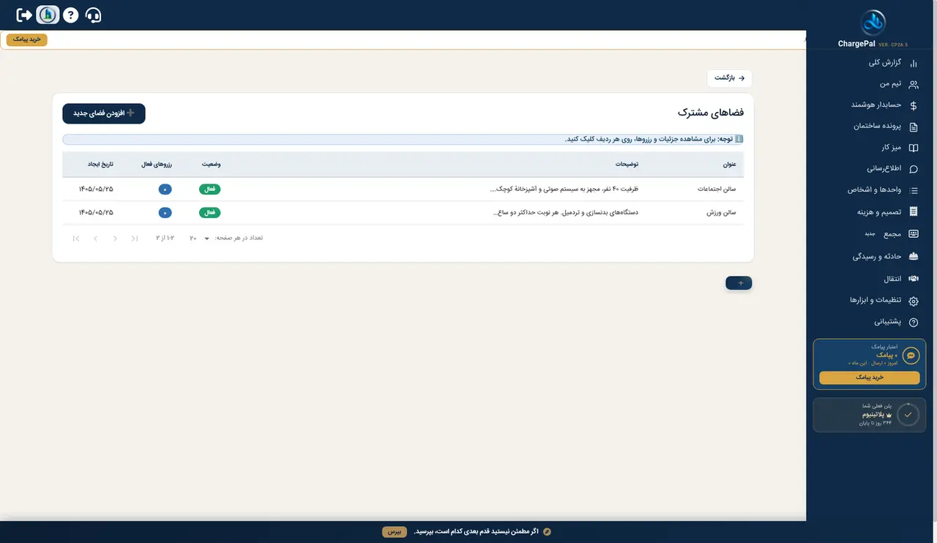Click the بازگشت back button
937x543 pixels.
click(729, 78)
